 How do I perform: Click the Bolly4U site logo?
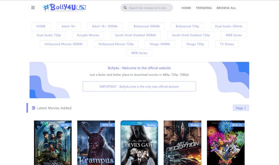click(x=64, y=8)
